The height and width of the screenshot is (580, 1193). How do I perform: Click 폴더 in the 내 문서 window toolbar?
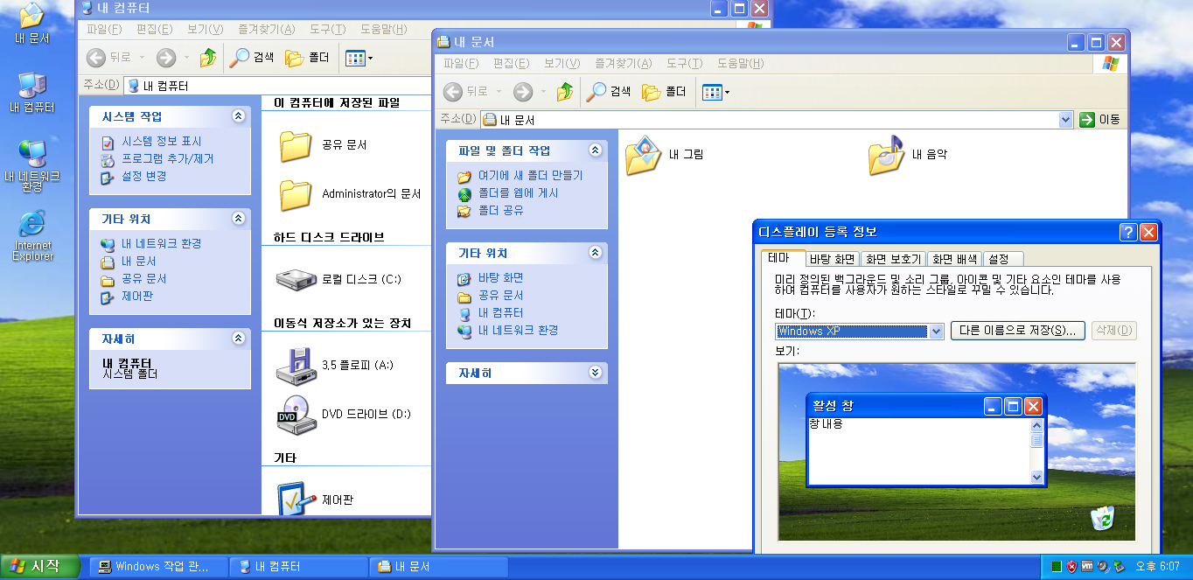tap(664, 92)
